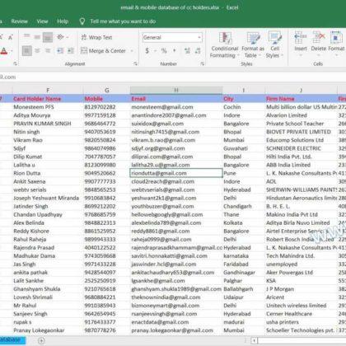Select cell pranay.lokegaonkar@gmail.com
Screen dimensions: 346x346
click(176, 330)
